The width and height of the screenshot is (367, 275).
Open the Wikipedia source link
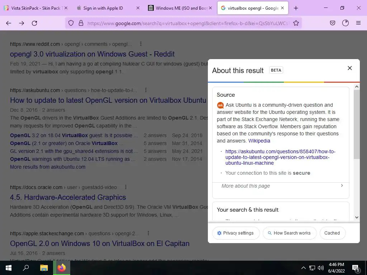(x=259, y=141)
